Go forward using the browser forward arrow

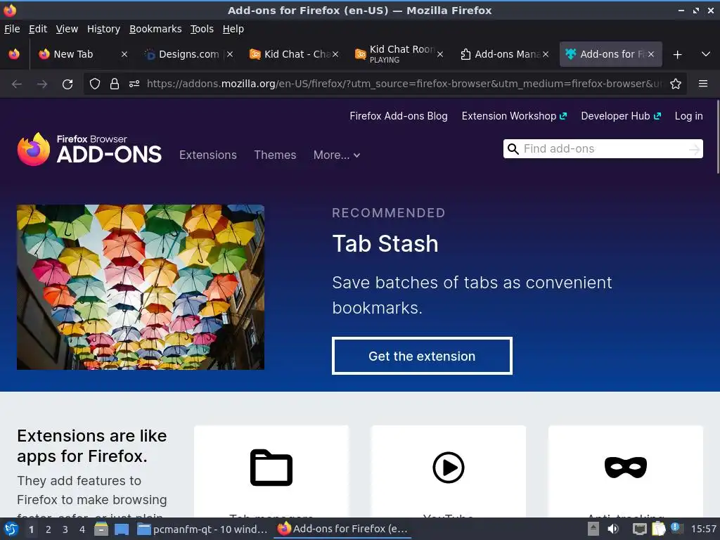42,84
